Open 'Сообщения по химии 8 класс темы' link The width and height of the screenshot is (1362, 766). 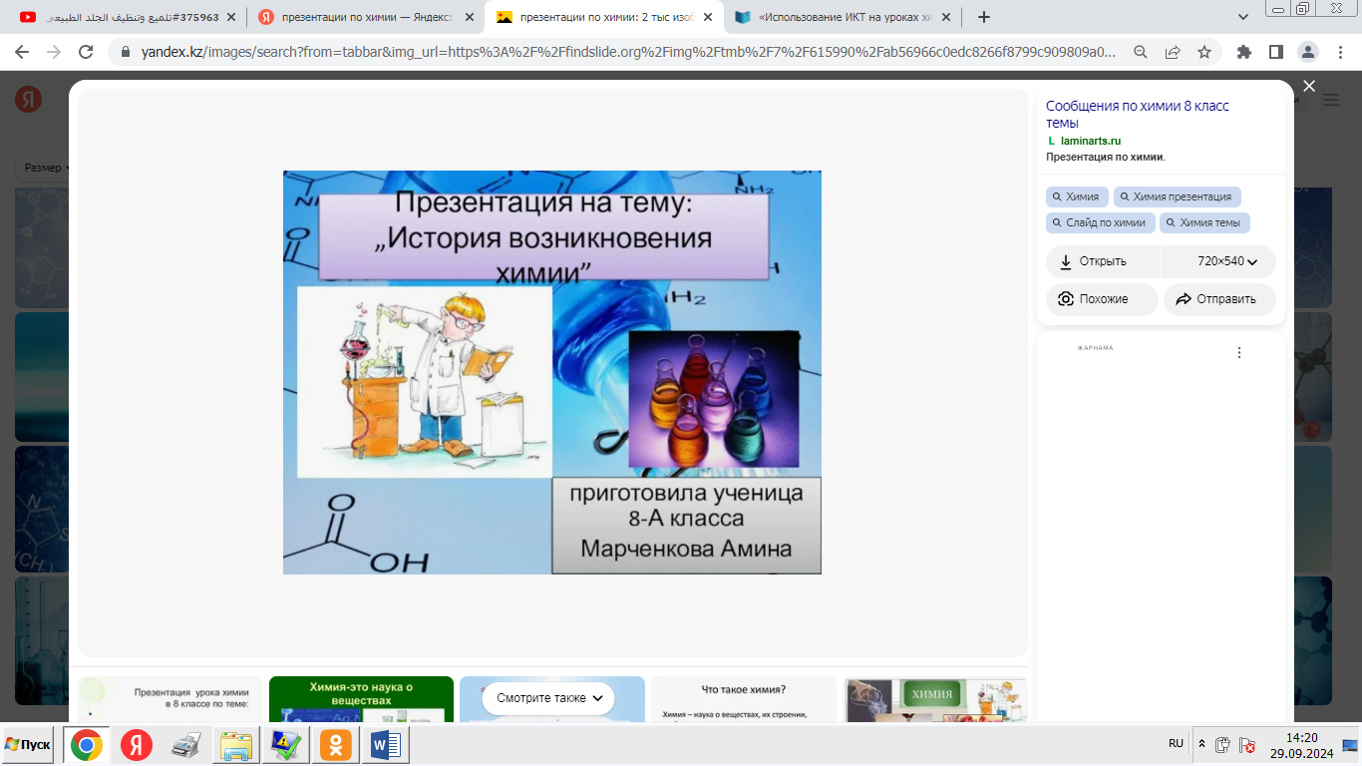point(1138,114)
